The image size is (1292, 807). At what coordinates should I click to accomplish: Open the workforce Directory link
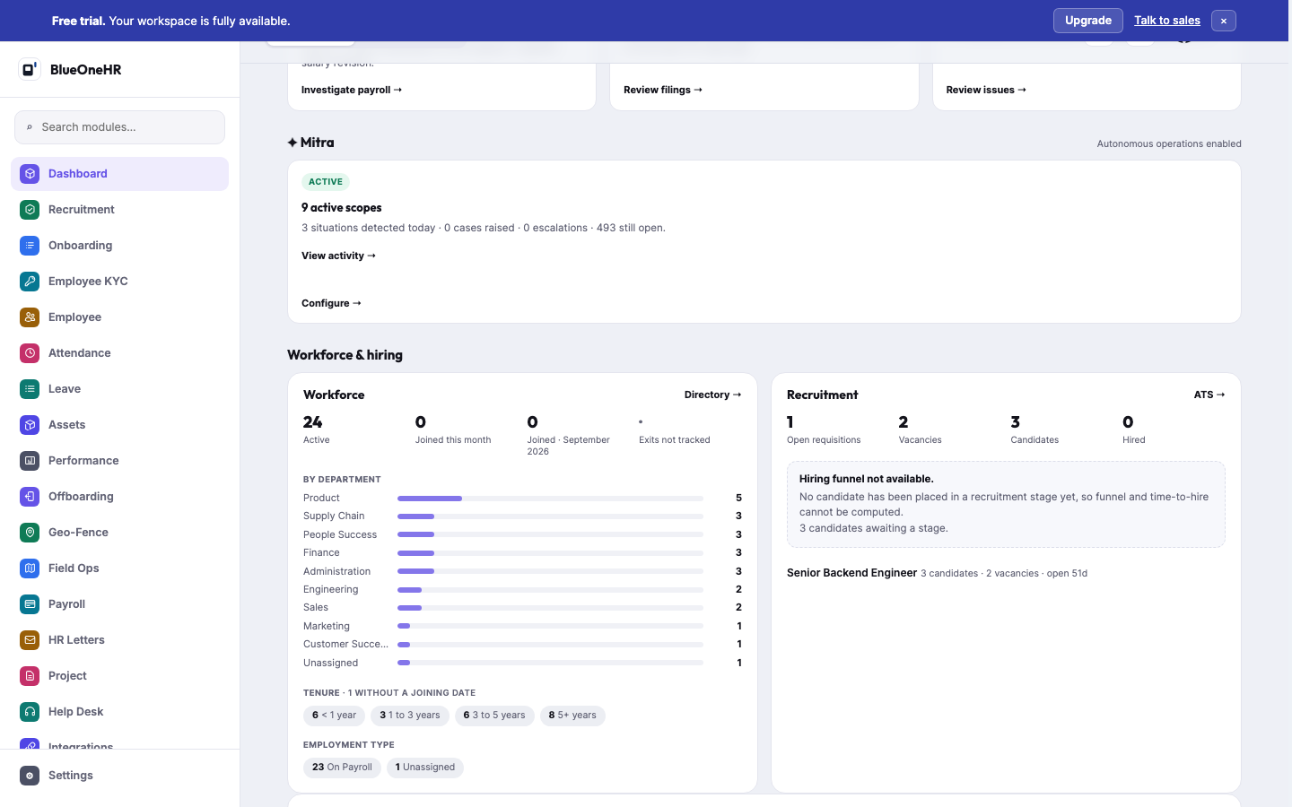712,395
